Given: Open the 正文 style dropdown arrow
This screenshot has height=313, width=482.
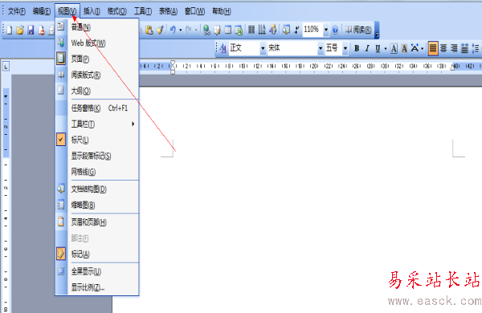Looking at the screenshot, I should click(263, 48).
